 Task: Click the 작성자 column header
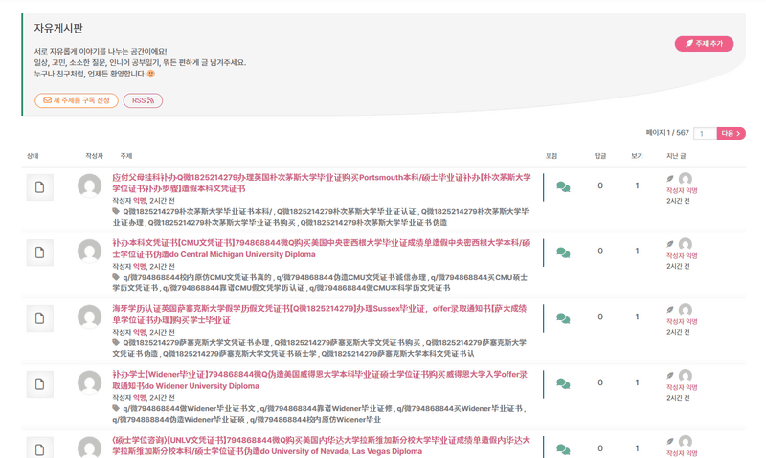pyautogui.click(x=94, y=156)
